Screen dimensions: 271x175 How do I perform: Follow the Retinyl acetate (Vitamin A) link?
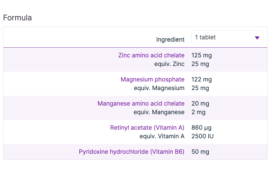[147, 128]
